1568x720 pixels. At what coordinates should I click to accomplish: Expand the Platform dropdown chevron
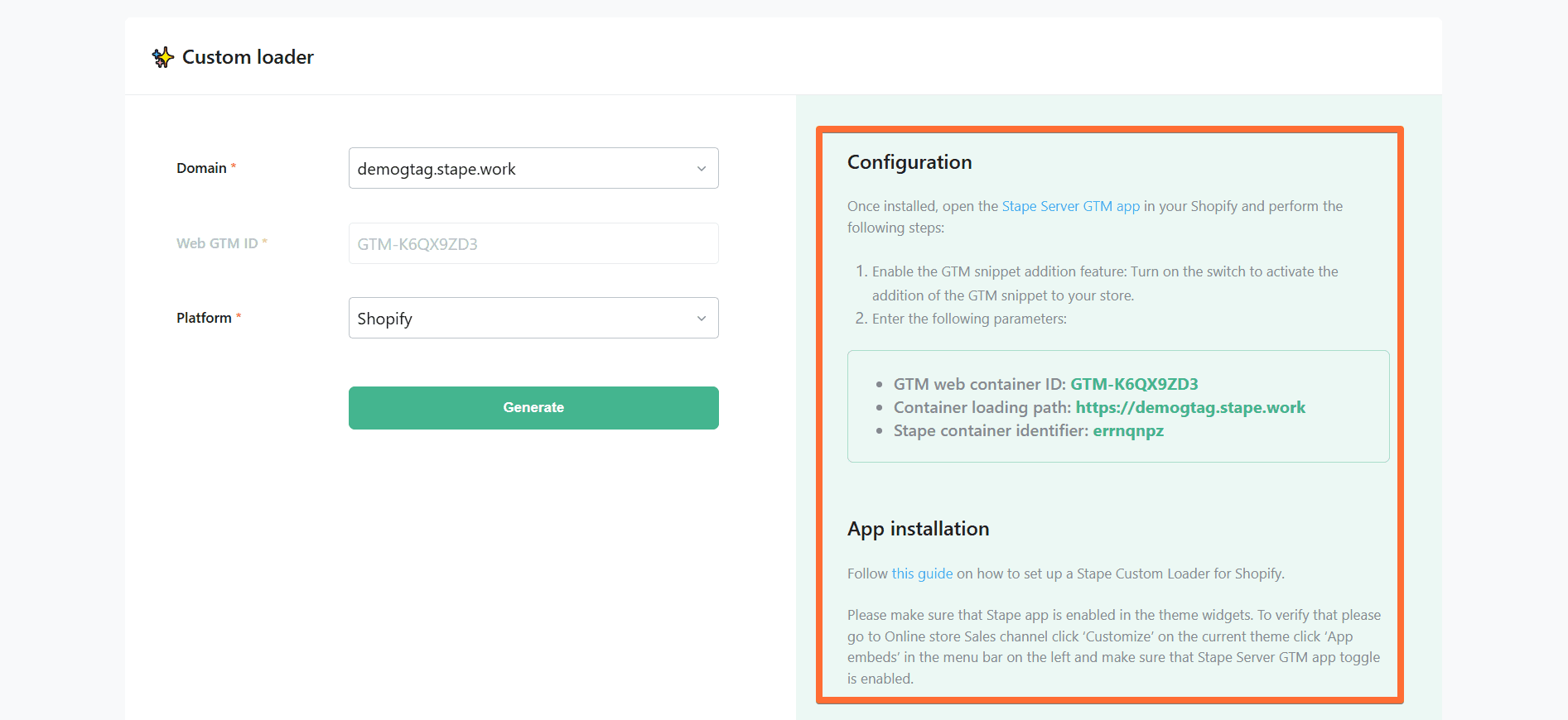(702, 319)
